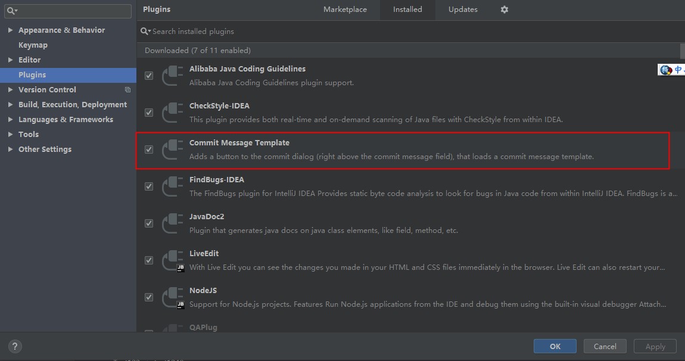This screenshot has height=361, width=685.
Task: Click the CheckStyle-IDEA plugin icon
Action: coord(173,112)
